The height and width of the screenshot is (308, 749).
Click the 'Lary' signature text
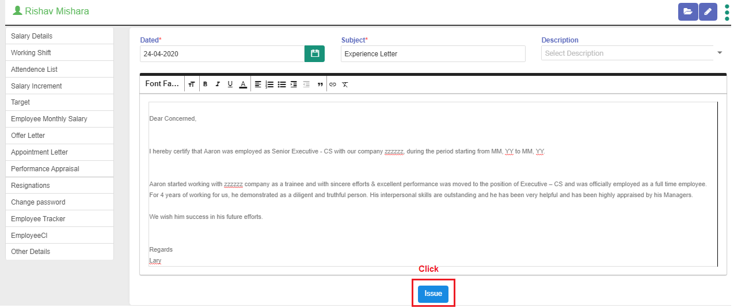pyautogui.click(x=155, y=260)
